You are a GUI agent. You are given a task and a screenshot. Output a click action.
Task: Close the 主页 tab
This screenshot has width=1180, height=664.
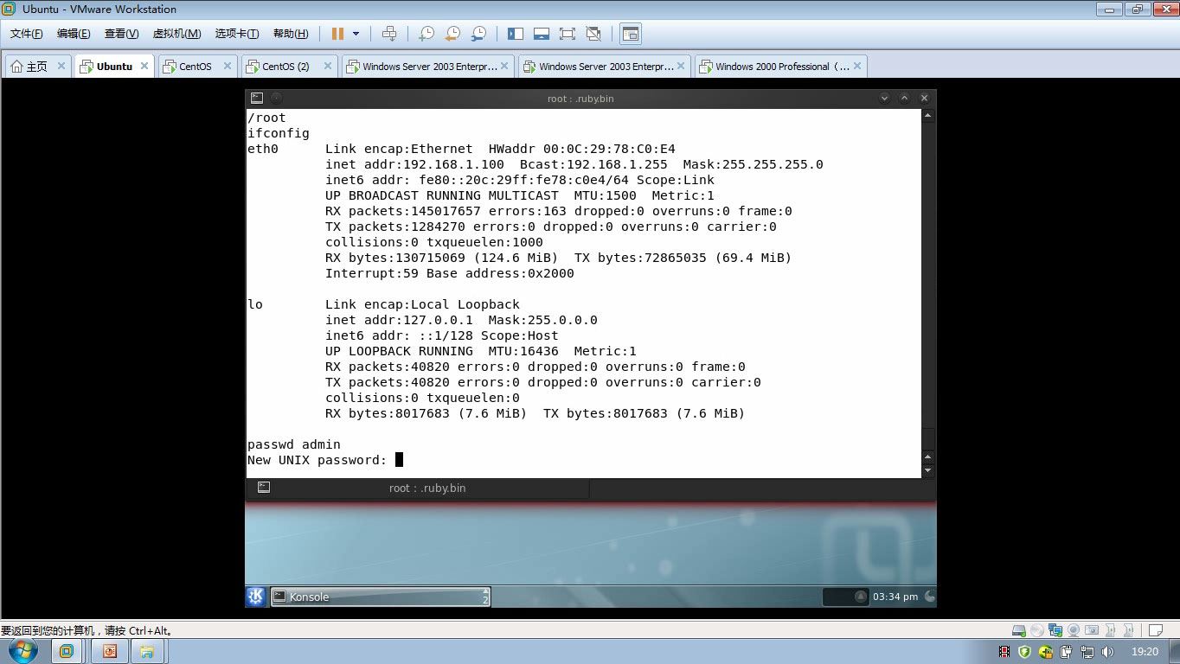(x=61, y=66)
